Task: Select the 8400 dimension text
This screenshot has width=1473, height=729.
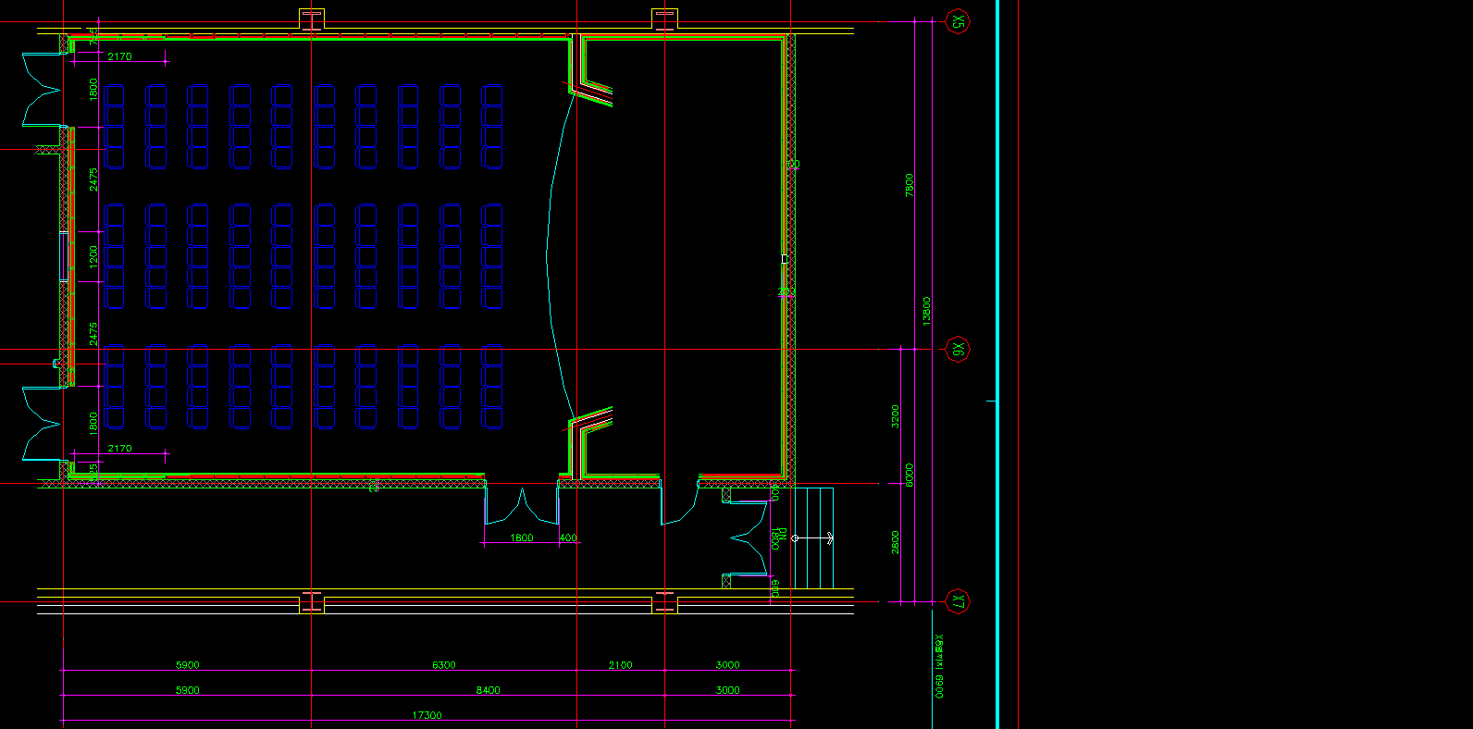Action: click(488, 690)
